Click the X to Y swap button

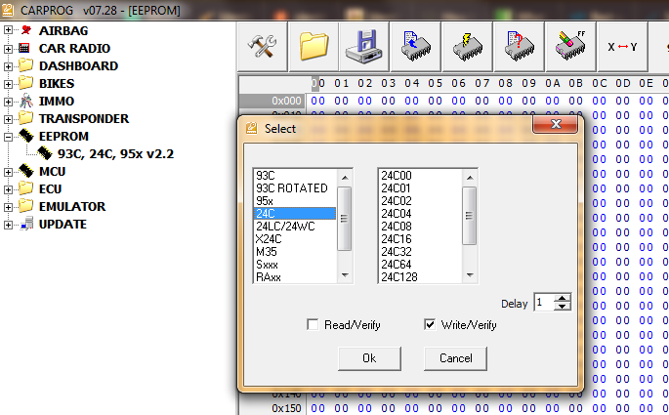tap(622, 47)
